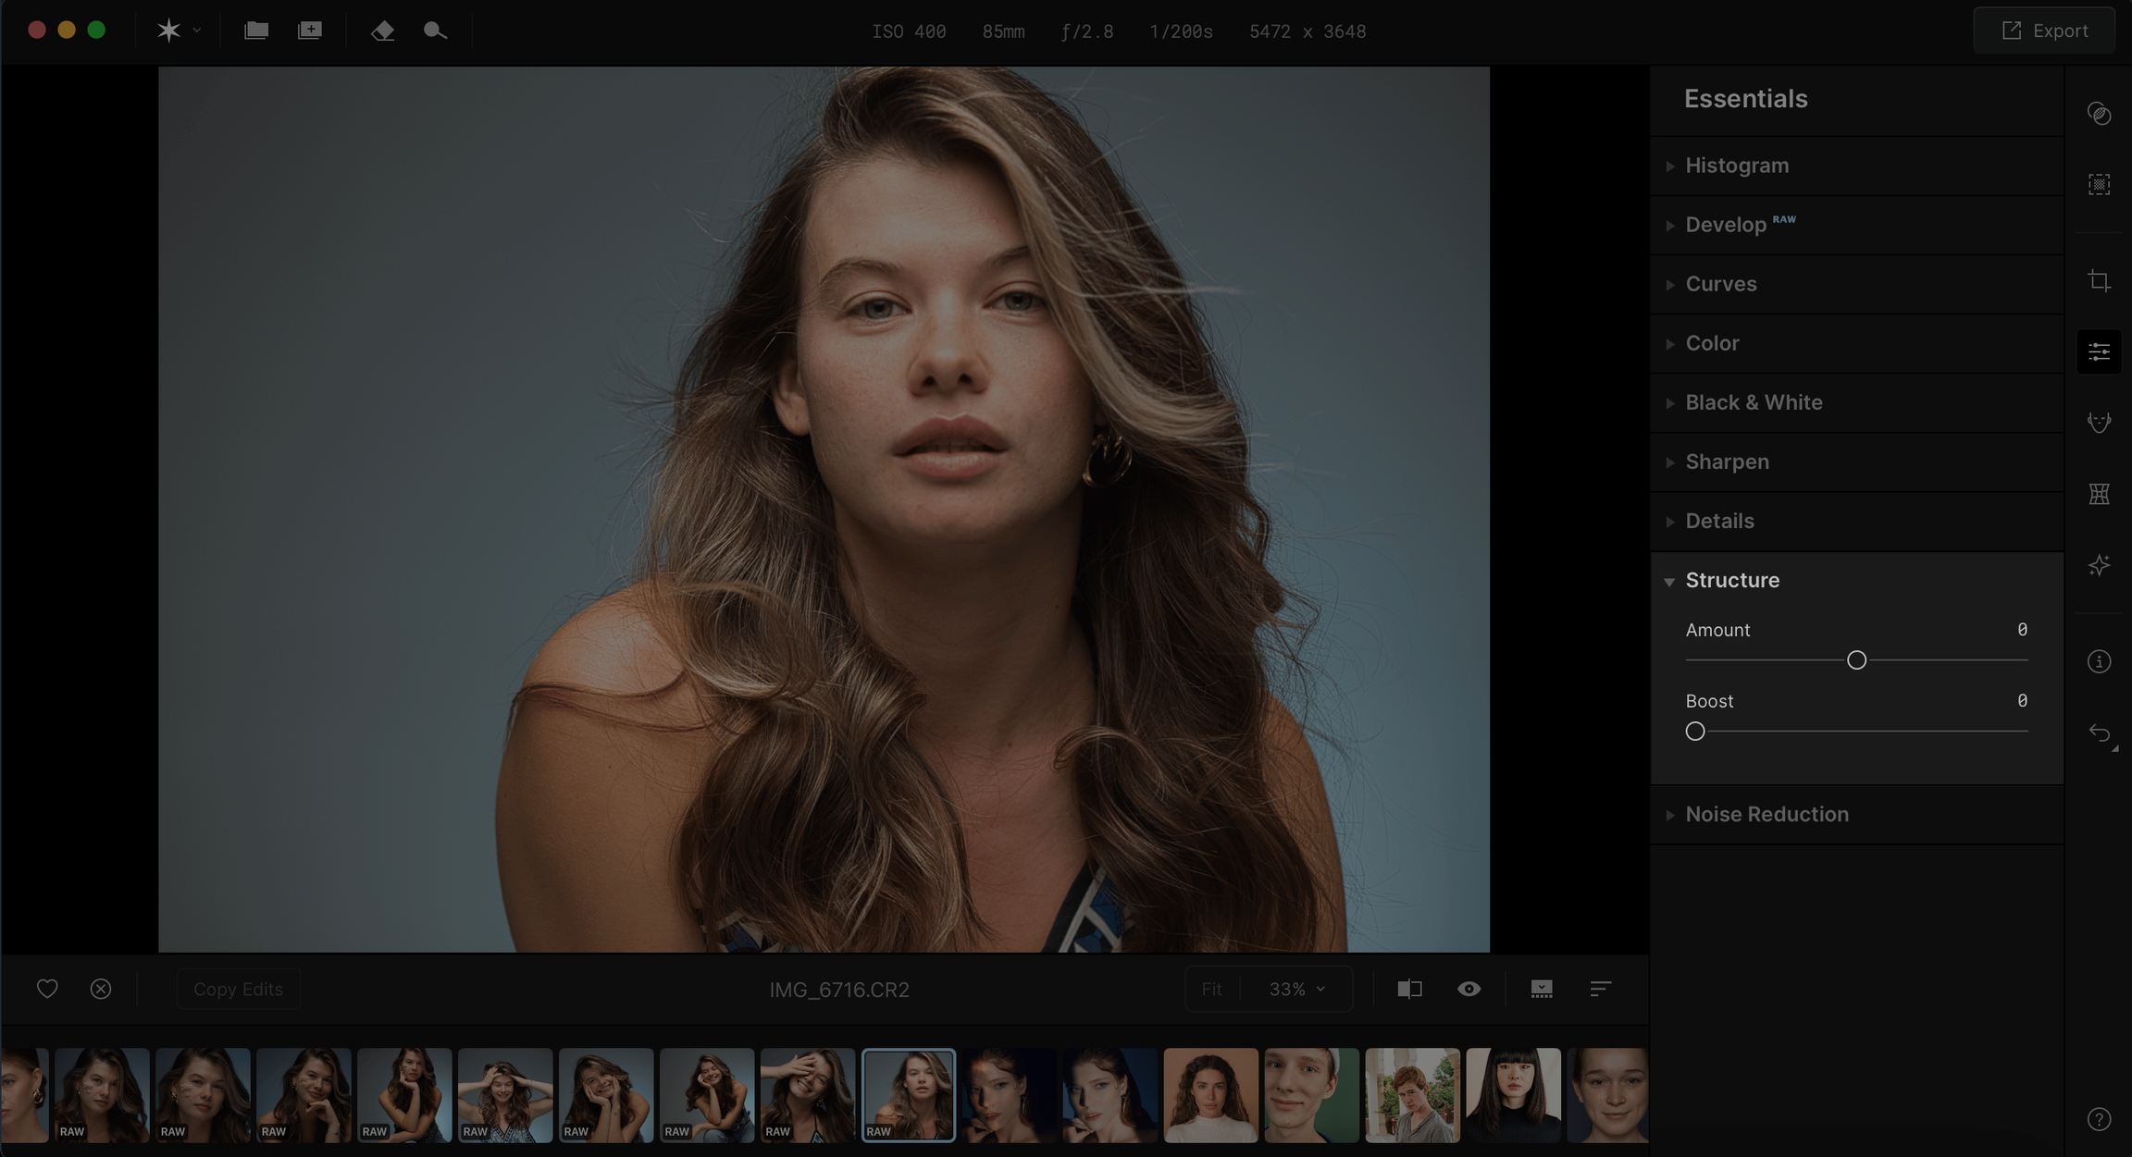2132x1157 pixels.
Task: Click the Erase tool in the toolbar
Action: (382, 31)
